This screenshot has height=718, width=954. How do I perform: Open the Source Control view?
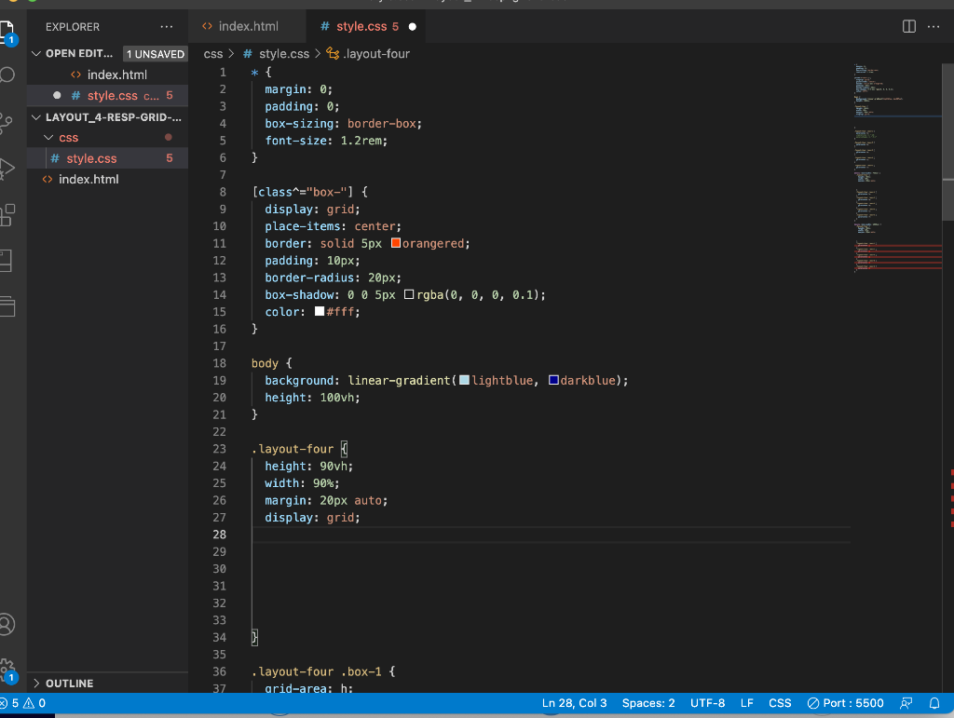8,121
